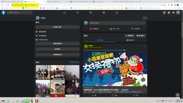The height and width of the screenshot is (103, 183).
Task: Open the mobile01.com topicdetail link in the post
Action: point(103,50)
